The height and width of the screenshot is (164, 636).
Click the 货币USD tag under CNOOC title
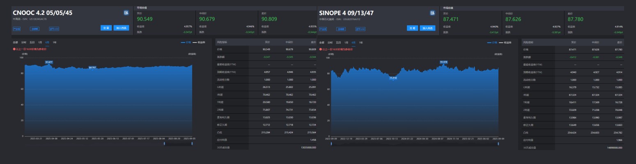click(54, 29)
